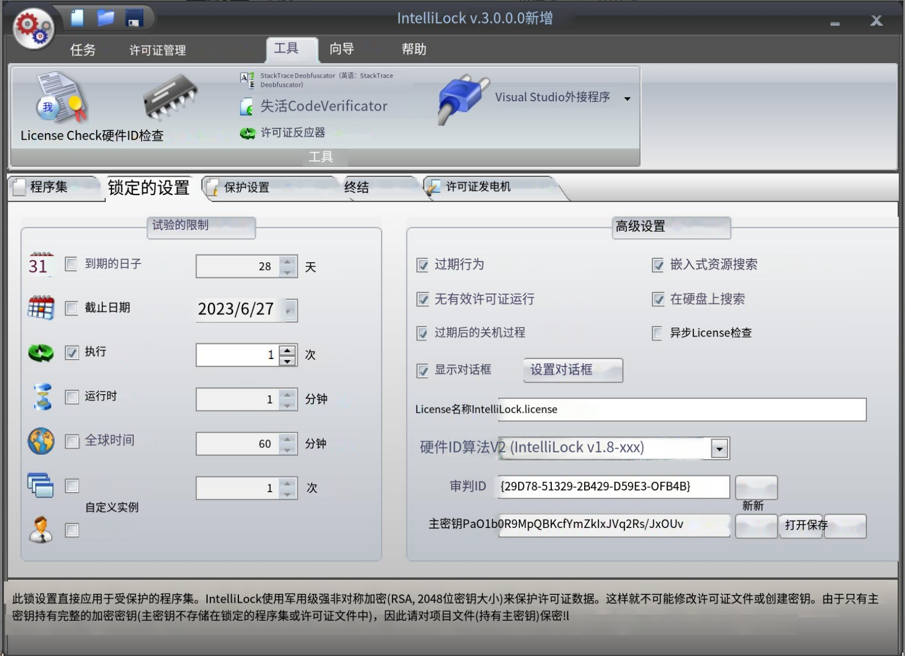Launch the License Check certificate icon

(61, 98)
